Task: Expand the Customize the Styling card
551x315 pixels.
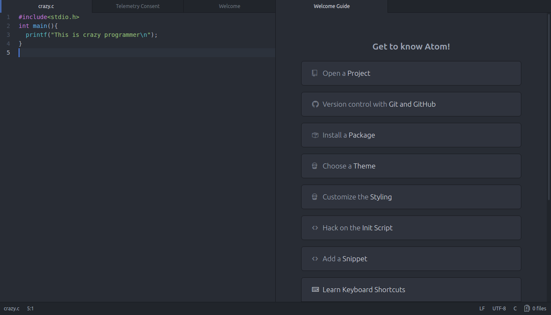Action: (411, 197)
